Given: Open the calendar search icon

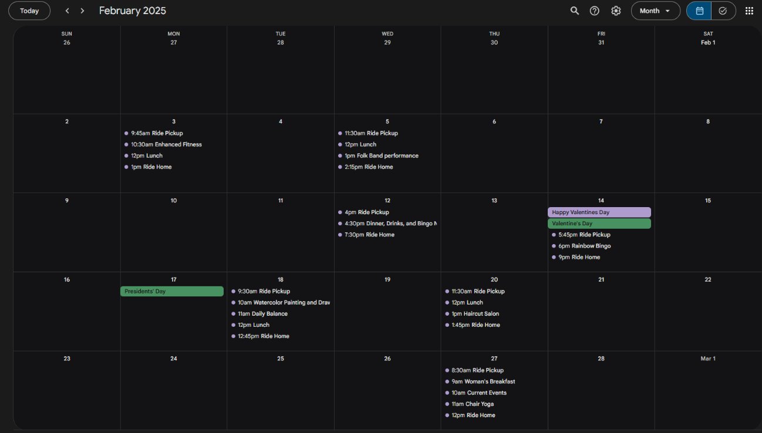Looking at the screenshot, I should [x=575, y=11].
